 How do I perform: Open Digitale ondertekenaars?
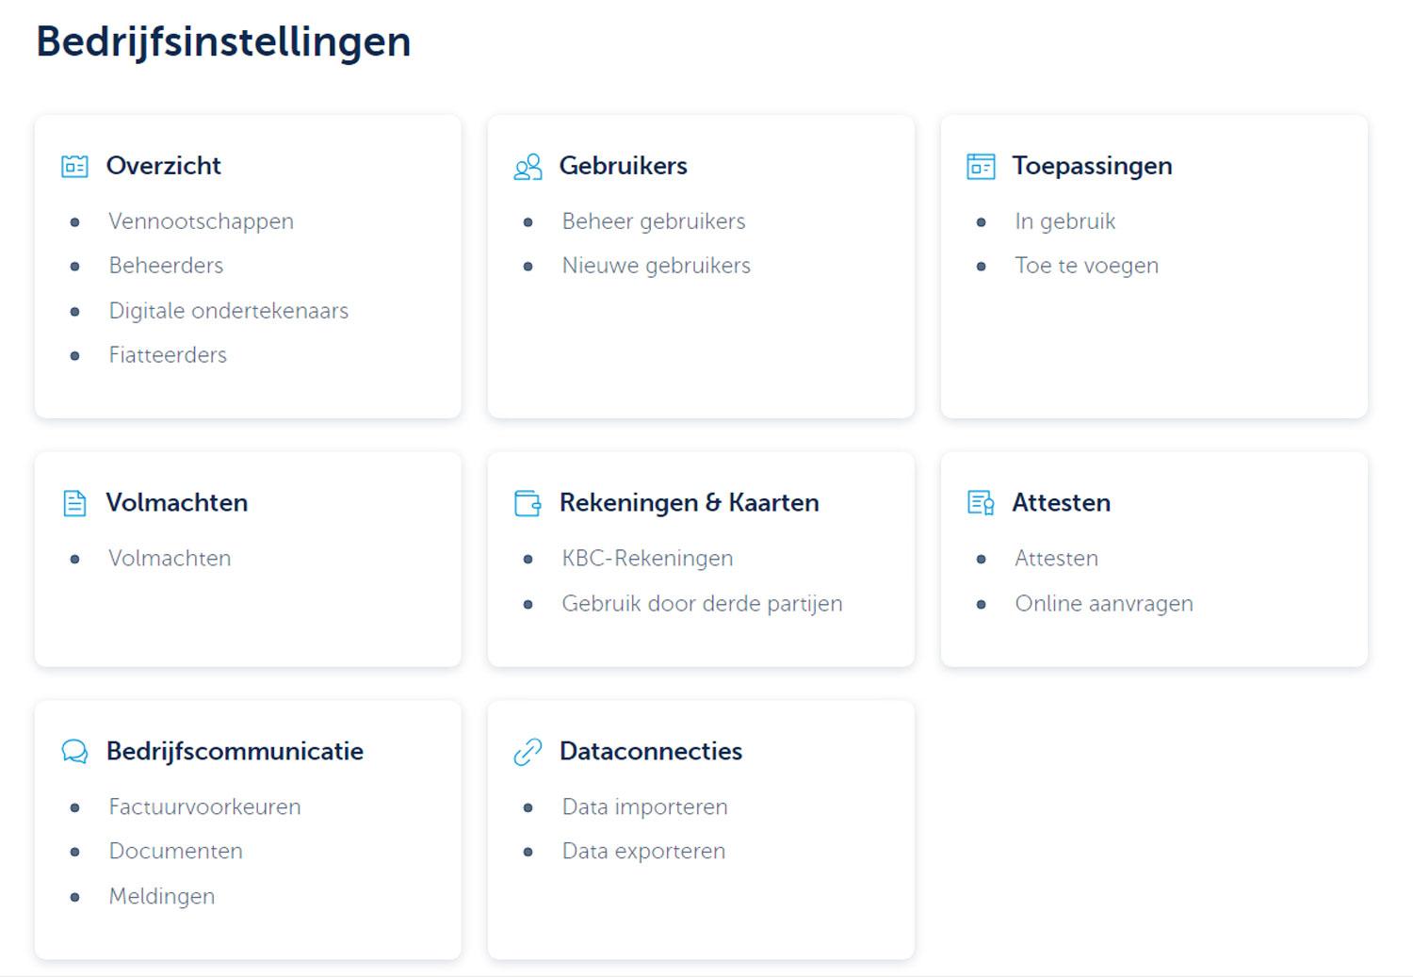point(228,311)
